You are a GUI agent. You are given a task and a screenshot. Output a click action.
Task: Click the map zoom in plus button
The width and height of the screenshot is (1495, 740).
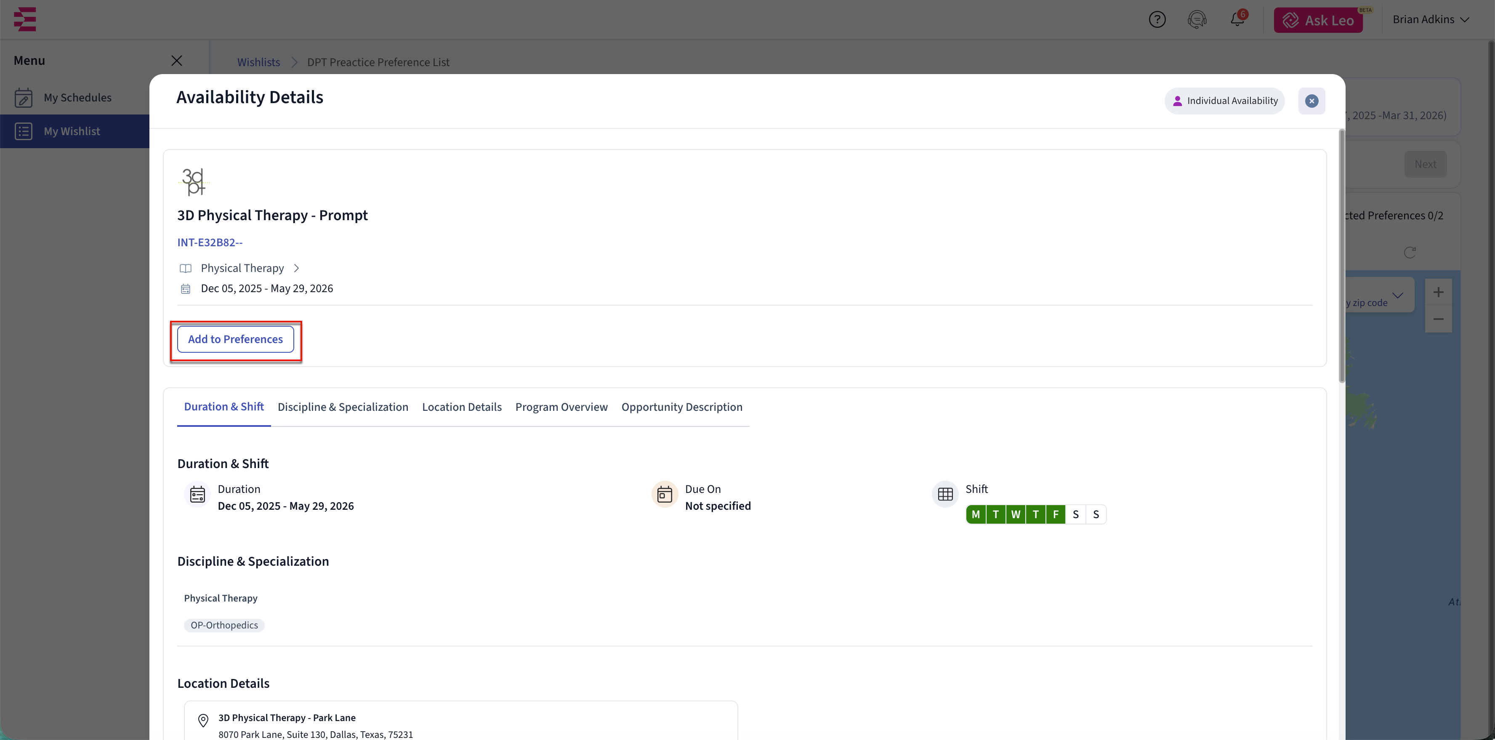point(1437,293)
